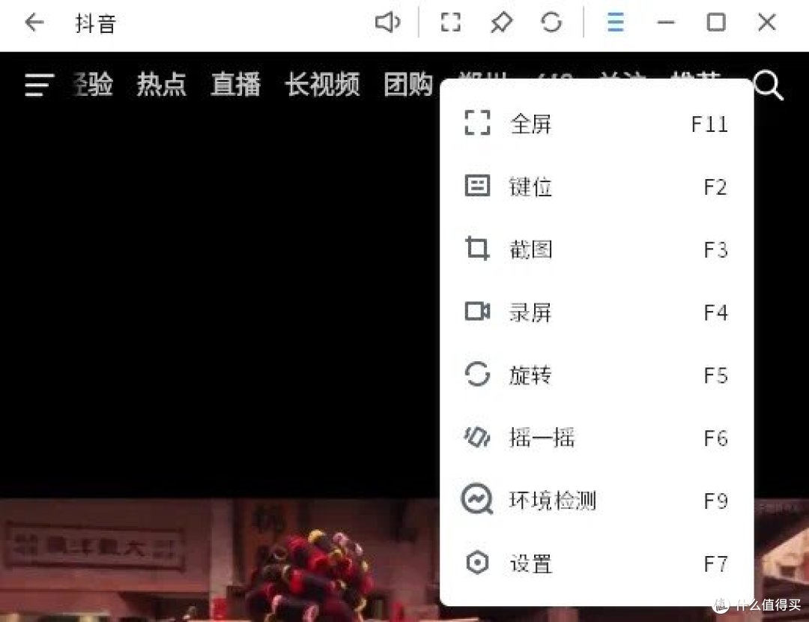
Task: Choose 全屏 F11 menu entry
Action: 596,124
